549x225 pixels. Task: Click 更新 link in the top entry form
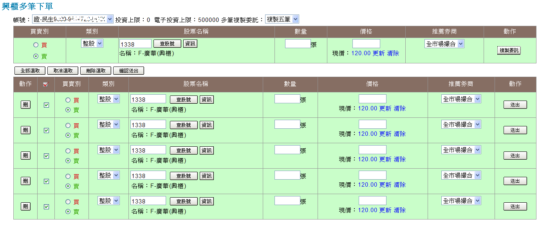(378, 53)
